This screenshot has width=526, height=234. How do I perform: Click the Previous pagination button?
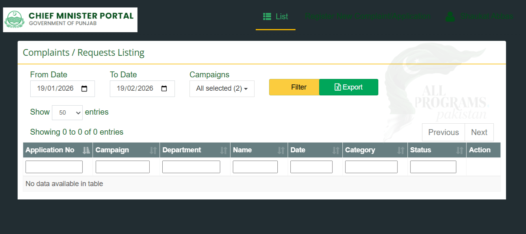(x=443, y=132)
